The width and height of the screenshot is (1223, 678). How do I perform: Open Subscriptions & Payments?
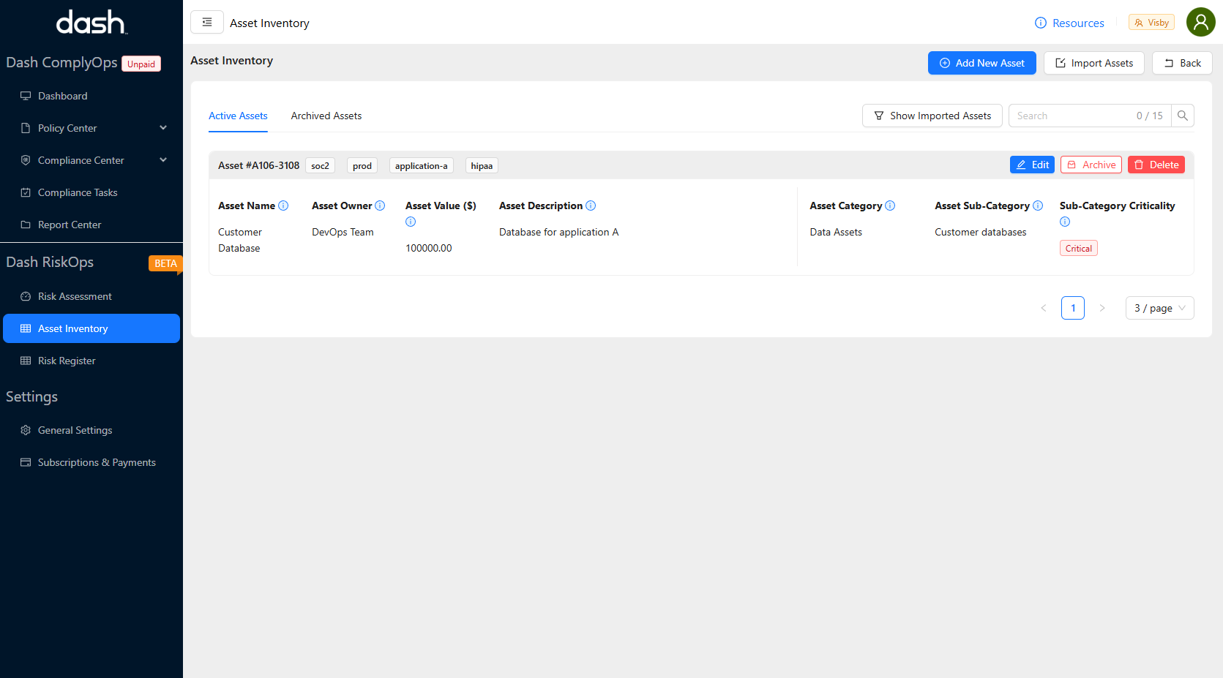click(97, 462)
